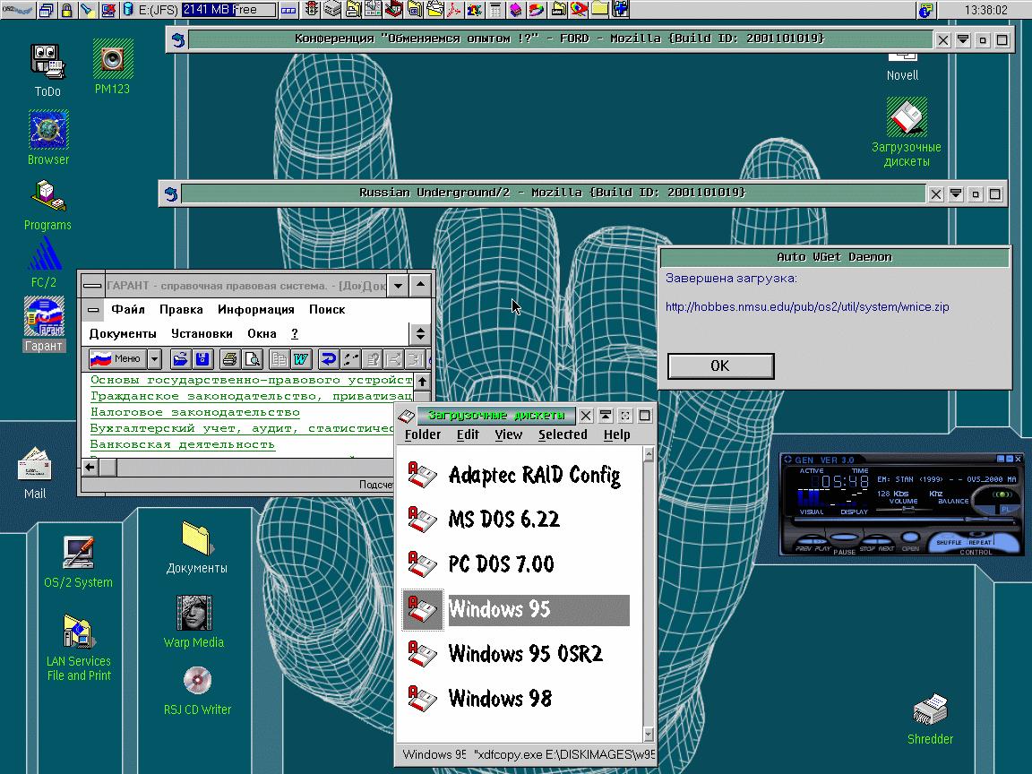Select the Windows 95 OSR2 diskette item
The image size is (1032, 774).
coord(504,654)
